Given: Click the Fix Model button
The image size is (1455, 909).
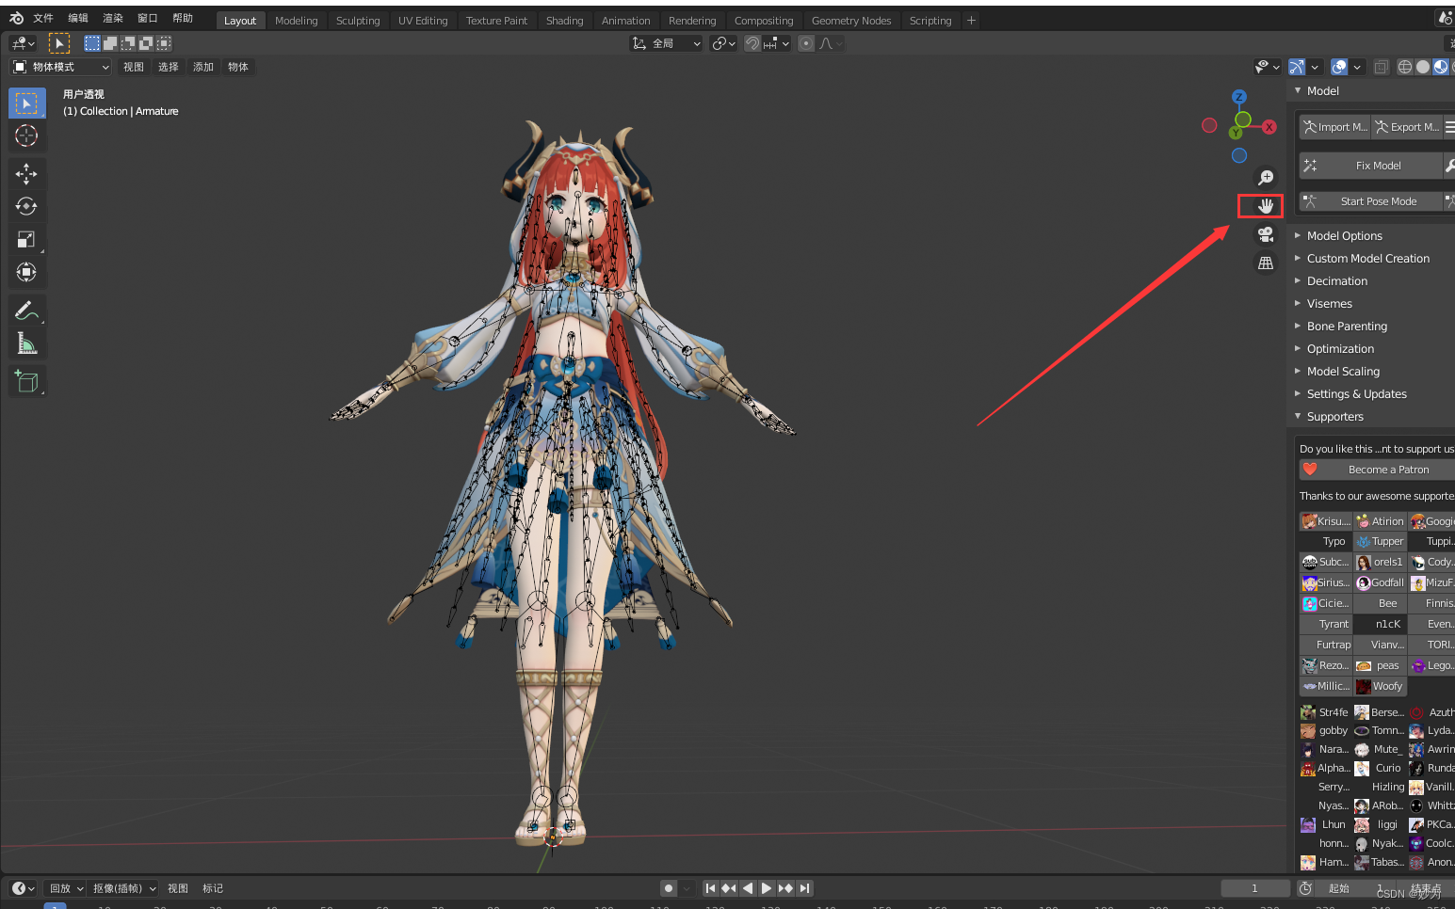Looking at the screenshot, I should click(x=1371, y=166).
